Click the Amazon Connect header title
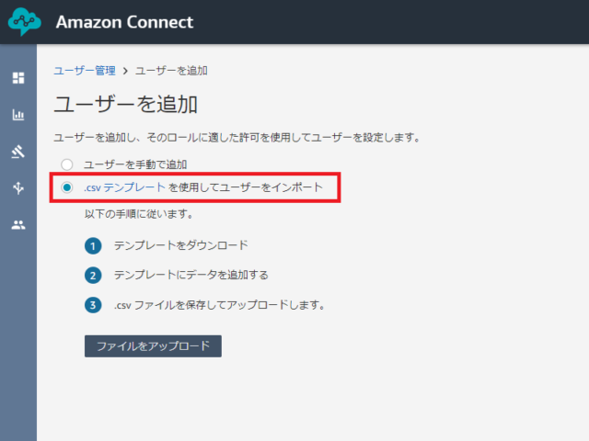Screen dimensions: 589x441 [125, 22]
